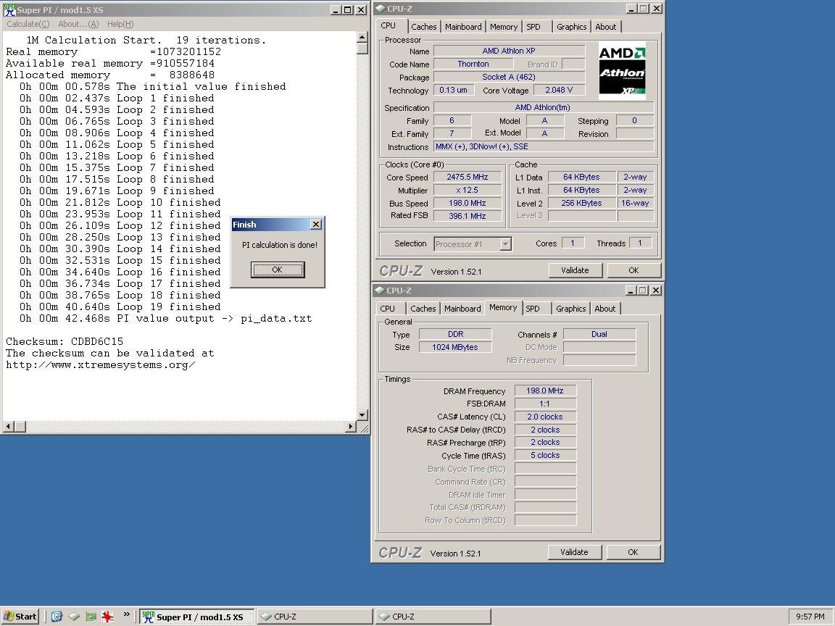
Task: Click the Super PI title bar icon
Action: point(9,9)
